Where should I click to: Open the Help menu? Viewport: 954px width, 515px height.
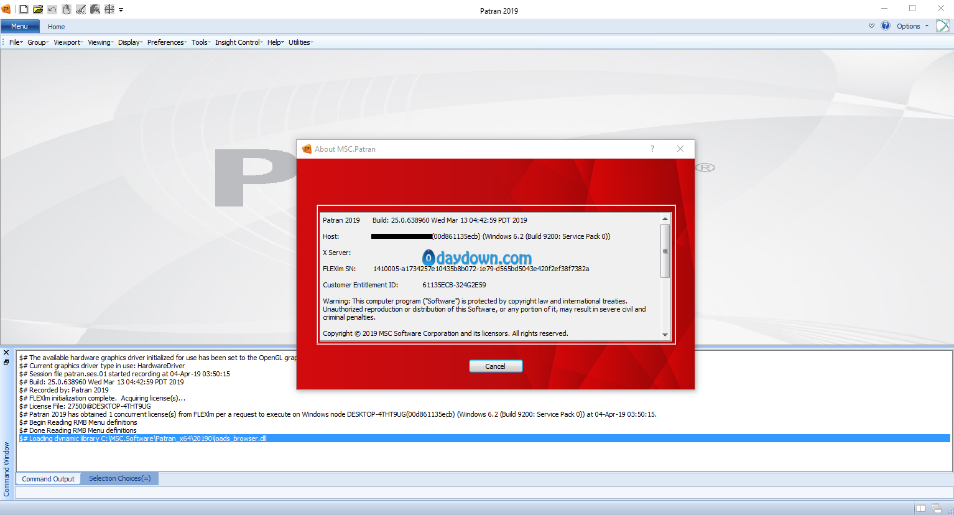(276, 42)
